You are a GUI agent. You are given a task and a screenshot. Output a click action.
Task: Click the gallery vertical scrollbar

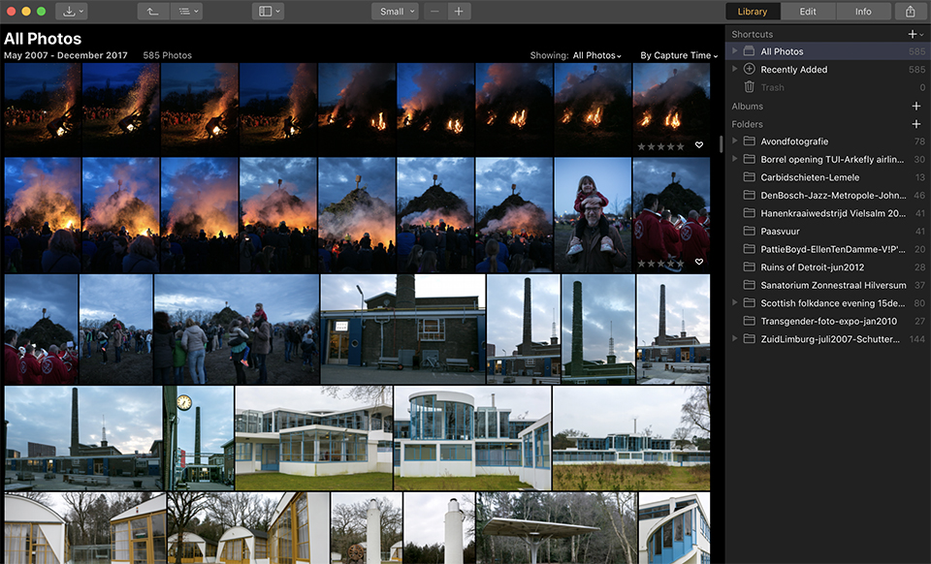[x=721, y=144]
